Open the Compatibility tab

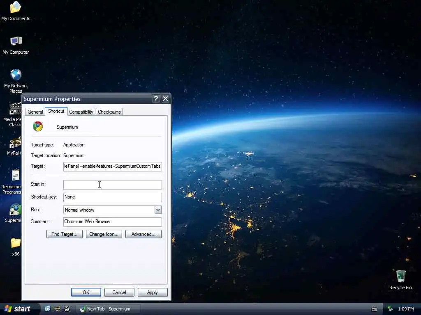[81, 112]
